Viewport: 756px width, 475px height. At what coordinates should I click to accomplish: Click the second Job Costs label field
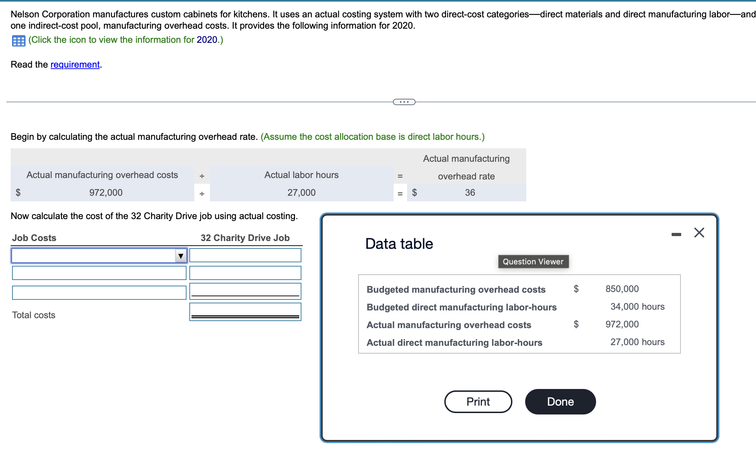[99, 273]
